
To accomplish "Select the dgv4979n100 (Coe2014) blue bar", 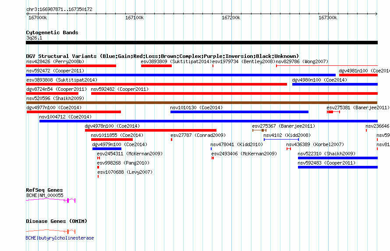I will (x=107, y=149).
